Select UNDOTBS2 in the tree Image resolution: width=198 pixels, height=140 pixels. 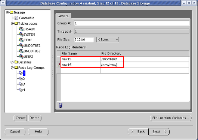tap(32, 51)
